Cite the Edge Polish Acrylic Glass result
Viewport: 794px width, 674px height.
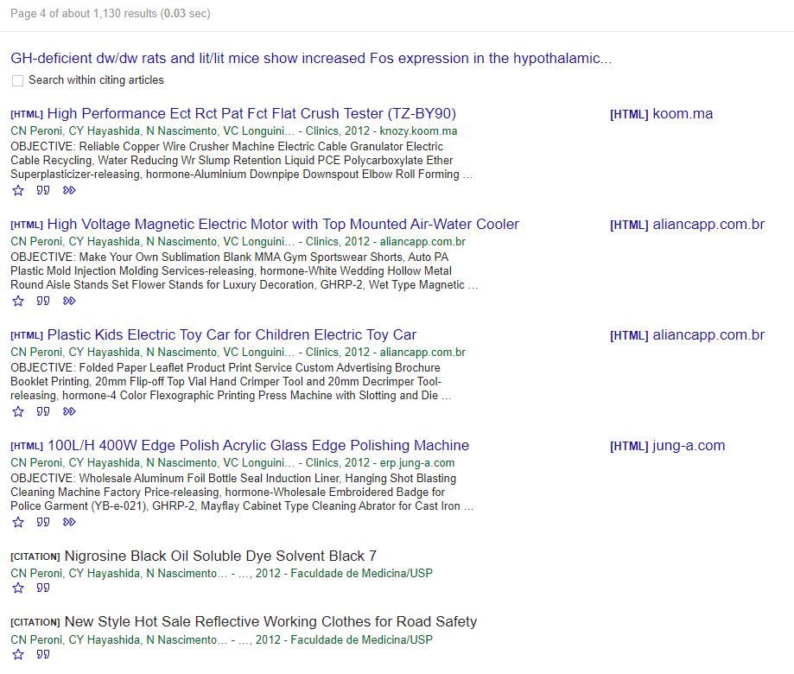[43, 522]
